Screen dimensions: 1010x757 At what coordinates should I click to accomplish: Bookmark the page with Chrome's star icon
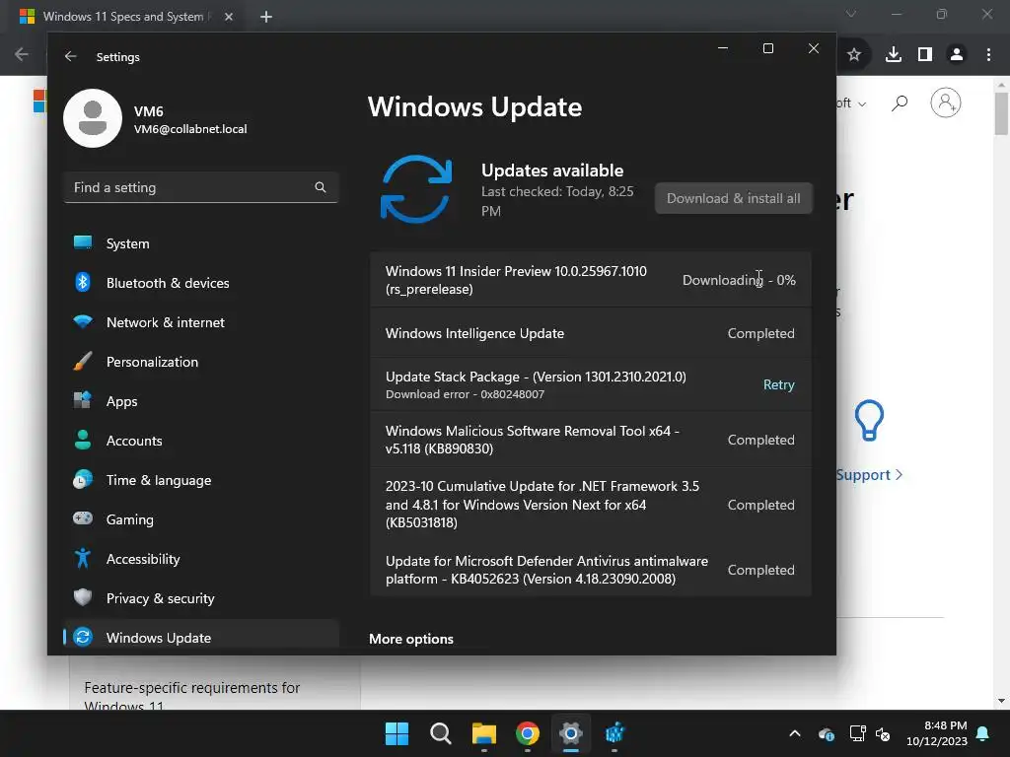[x=853, y=55]
